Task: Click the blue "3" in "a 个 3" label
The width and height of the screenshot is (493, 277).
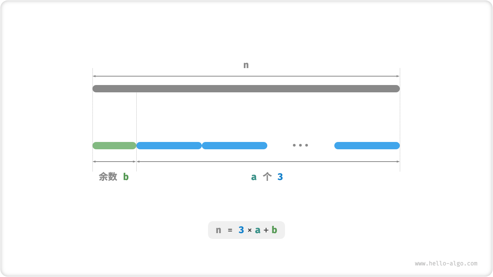Action: tap(280, 177)
